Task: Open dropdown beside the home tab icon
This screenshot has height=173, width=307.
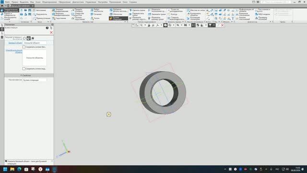Action: pos(6,6)
